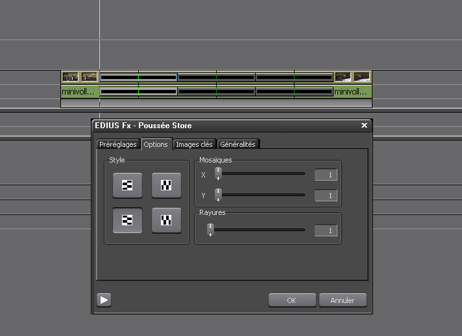
Task: Choose the upper vertical-bands Style icon
Action: coord(166,185)
